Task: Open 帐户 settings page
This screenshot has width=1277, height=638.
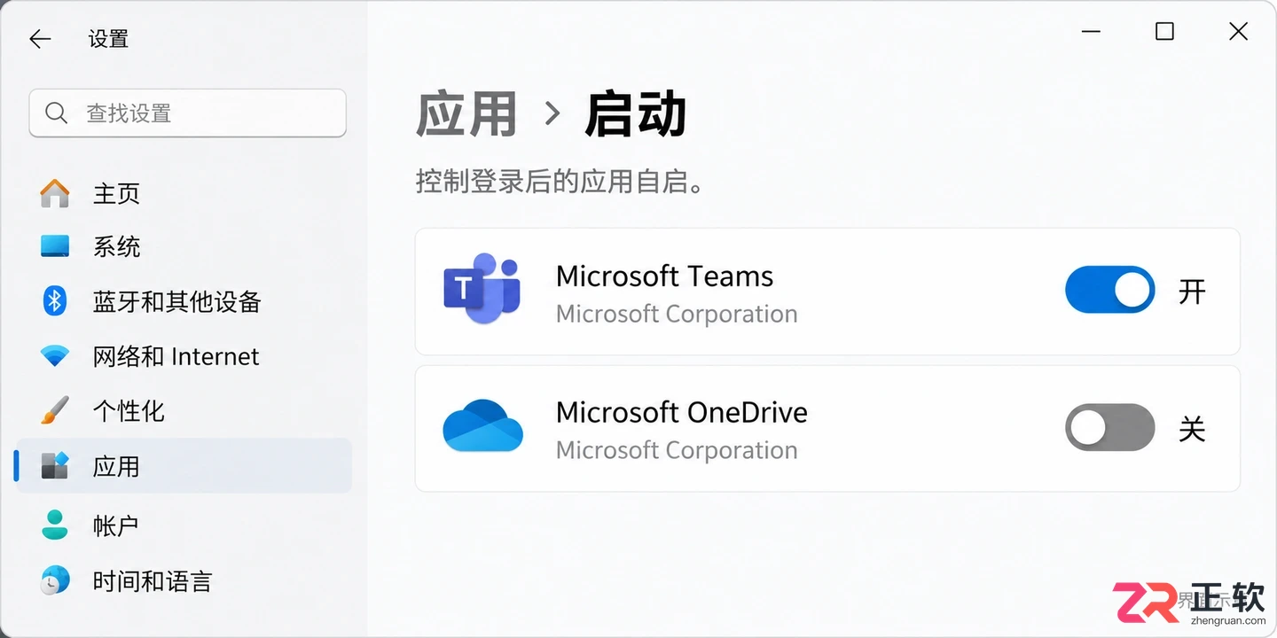Action: point(184,525)
